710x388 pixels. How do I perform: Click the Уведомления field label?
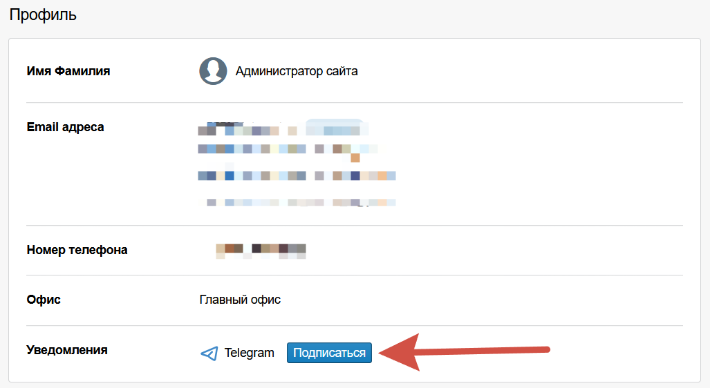point(67,350)
